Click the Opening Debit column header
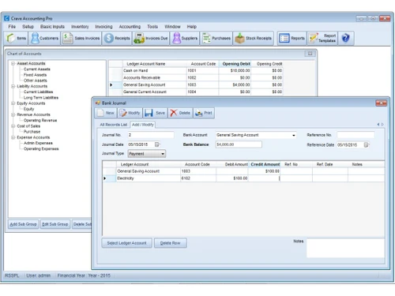This screenshot has width=395, height=296. 235,64
